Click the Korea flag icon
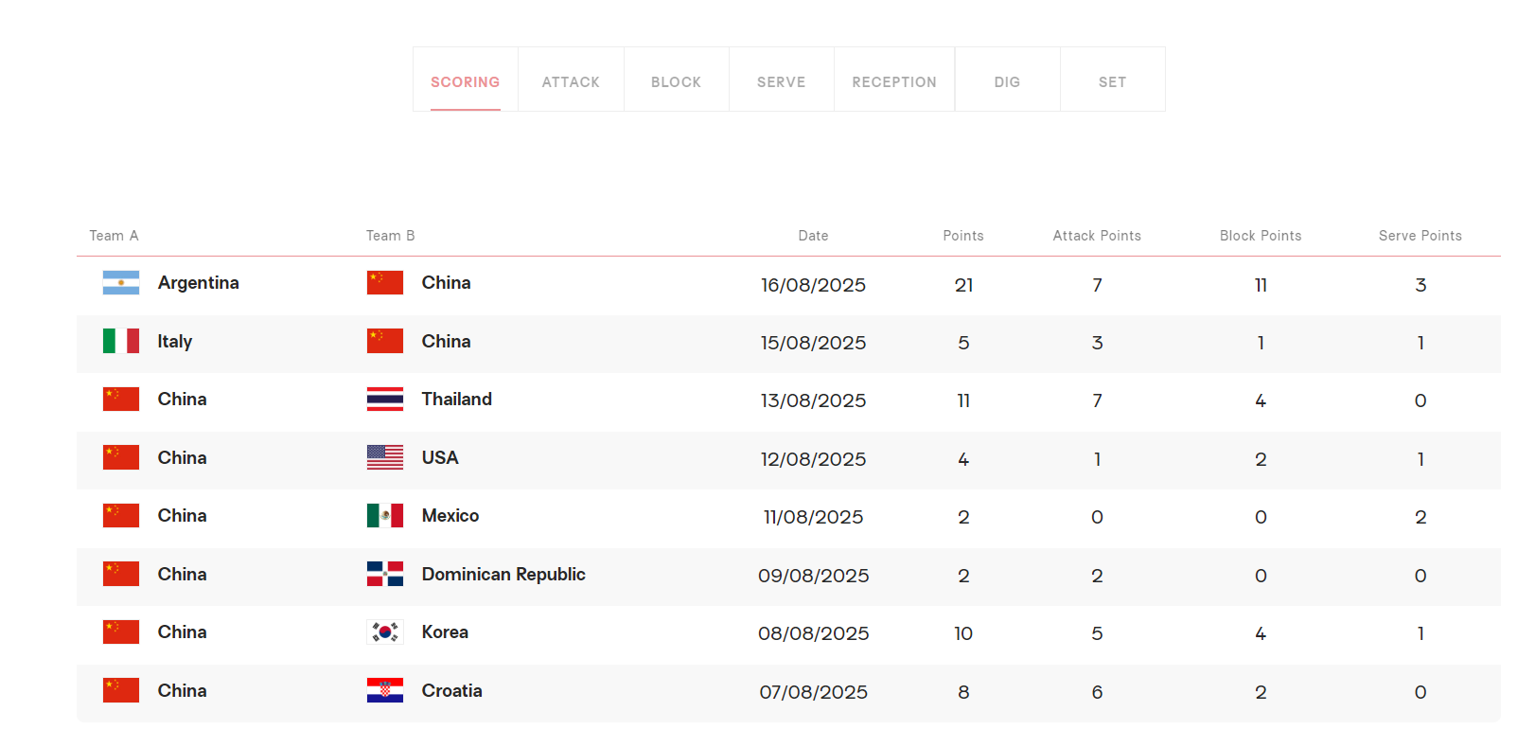Image resolution: width=1535 pixels, height=747 pixels. (x=384, y=632)
